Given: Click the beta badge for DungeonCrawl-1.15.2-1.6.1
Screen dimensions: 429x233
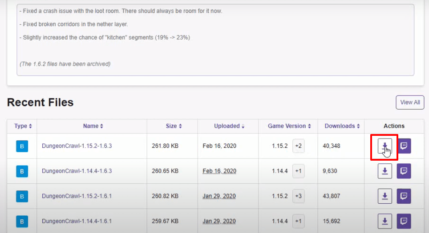Looking at the screenshot, I should [x=22, y=197].
